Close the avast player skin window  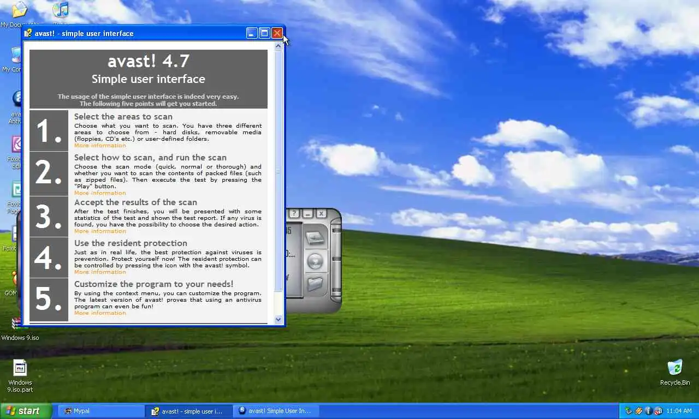[321, 214]
